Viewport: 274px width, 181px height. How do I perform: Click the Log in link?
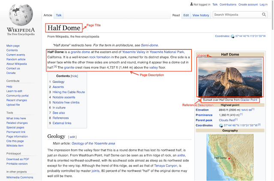pyautogui.click(x=264, y=5)
